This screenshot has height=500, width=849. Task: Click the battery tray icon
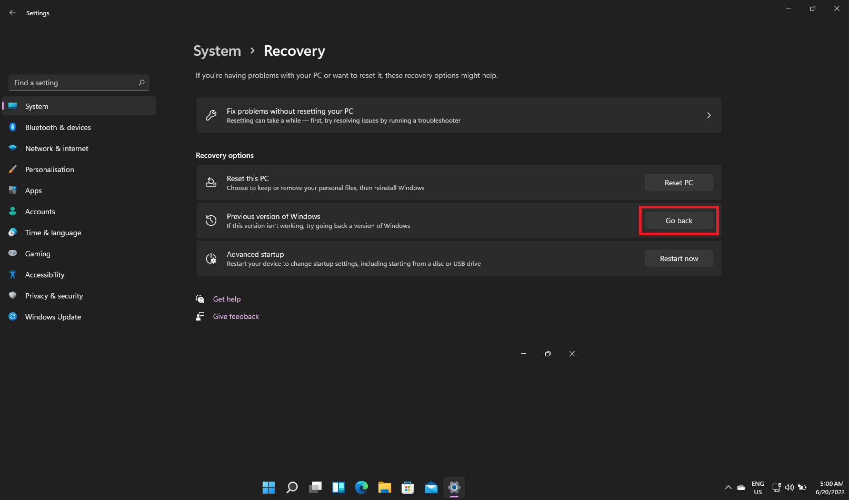pos(802,487)
